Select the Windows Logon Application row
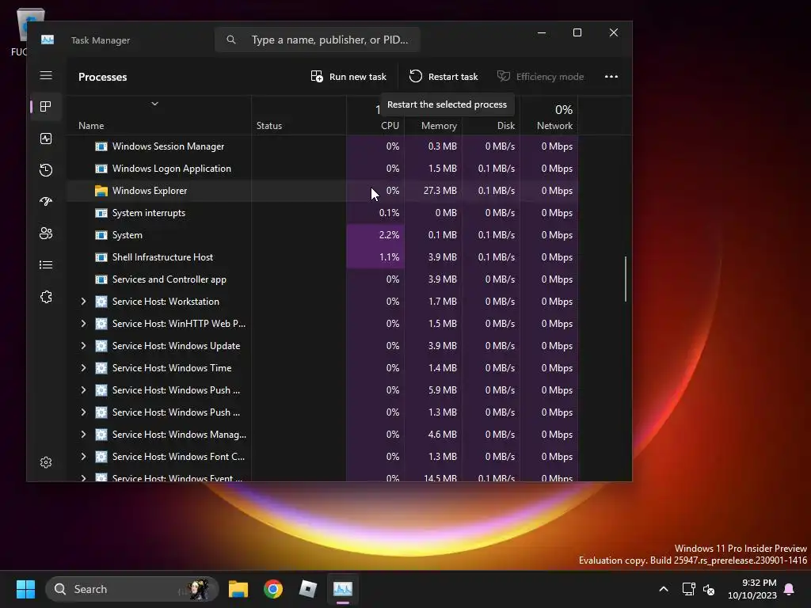Viewport: 811px width, 608px height. pyautogui.click(x=323, y=169)
